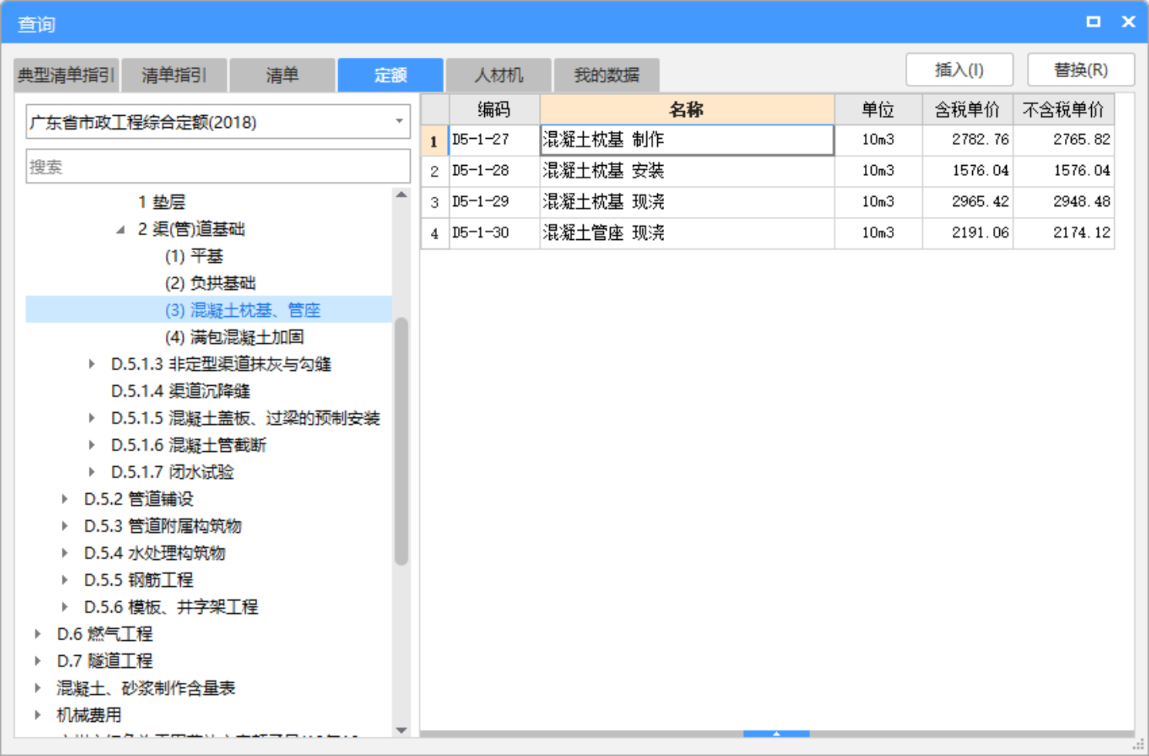
Task: Select tree item 1 垫层
Action: 162,202
